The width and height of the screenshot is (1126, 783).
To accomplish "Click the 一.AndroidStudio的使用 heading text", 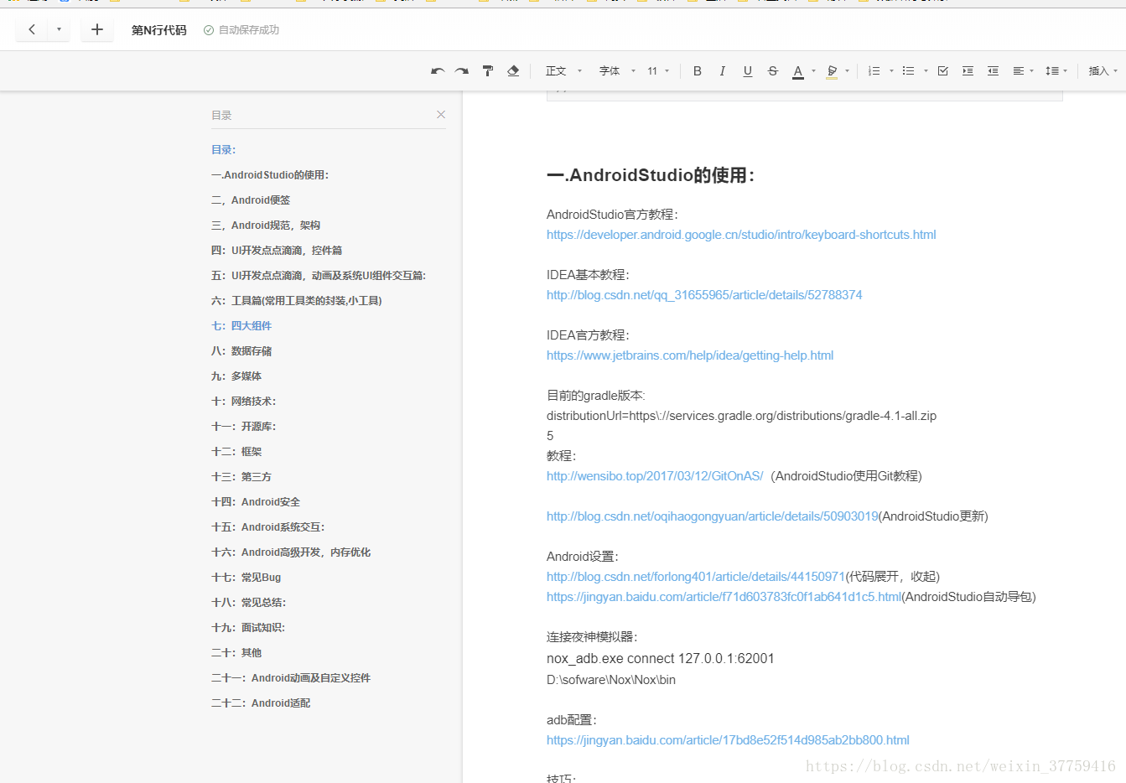I will (651, 175).
